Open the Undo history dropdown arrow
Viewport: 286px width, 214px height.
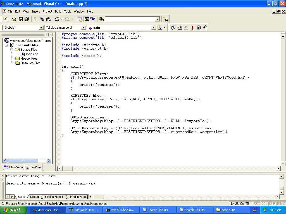62,19
